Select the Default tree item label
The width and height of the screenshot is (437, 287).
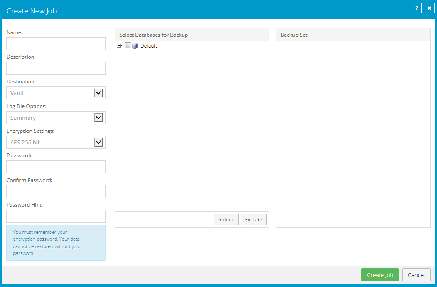[x=148, y=45]
